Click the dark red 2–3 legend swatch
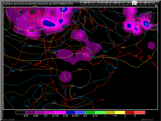161x121 pixels. (x=130, y=112)
